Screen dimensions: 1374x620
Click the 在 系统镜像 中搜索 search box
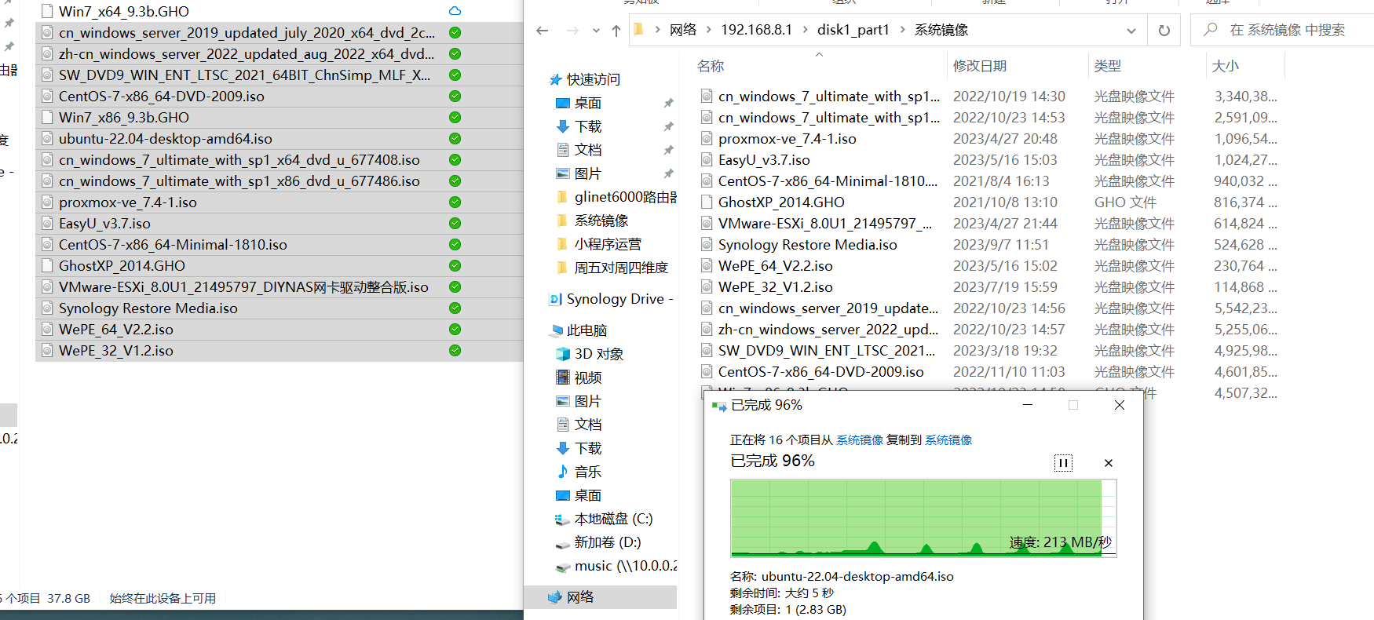1288,30
